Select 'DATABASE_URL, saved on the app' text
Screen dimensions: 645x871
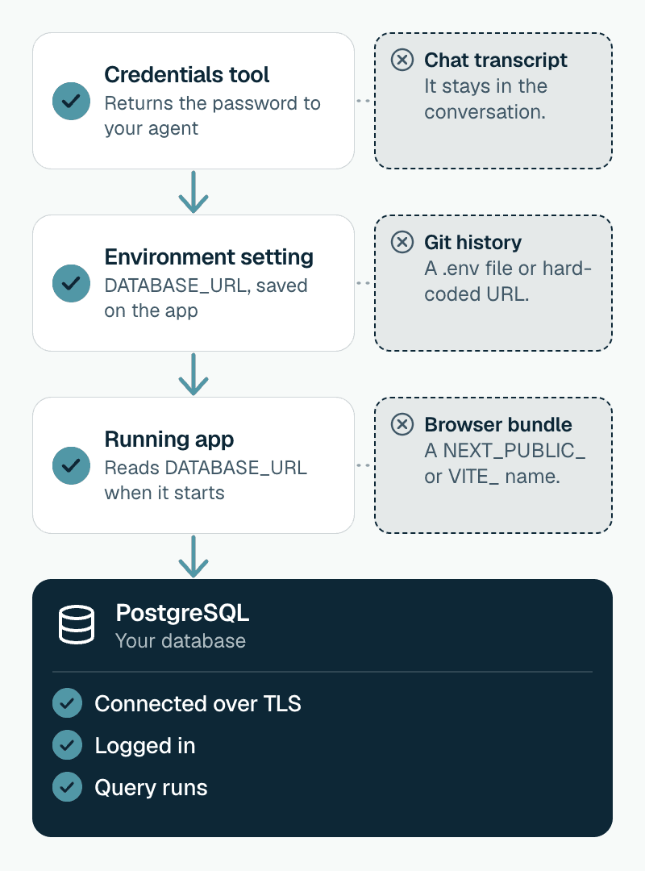click(x=206, y=298)
